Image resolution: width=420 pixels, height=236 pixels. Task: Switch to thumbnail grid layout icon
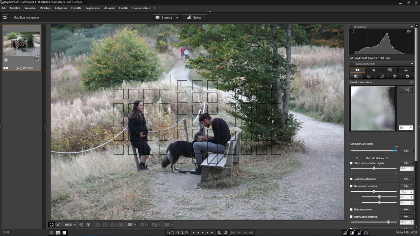point(52,233)
